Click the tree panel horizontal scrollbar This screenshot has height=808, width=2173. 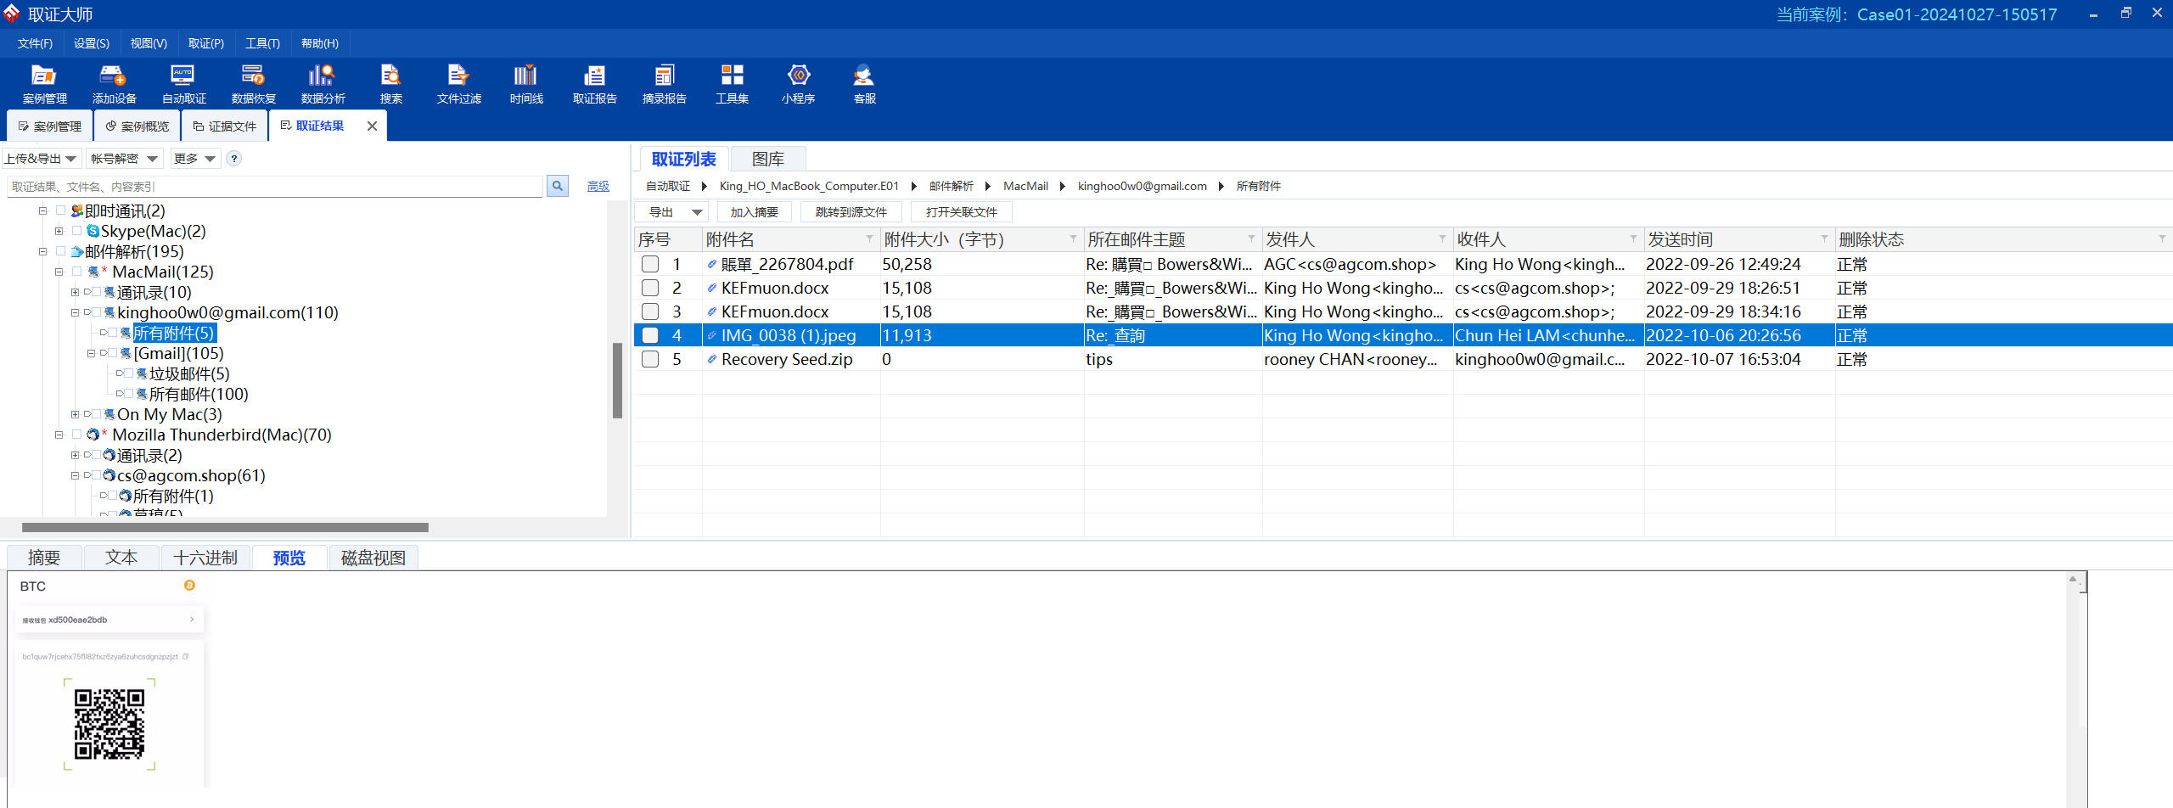(225, 527)
